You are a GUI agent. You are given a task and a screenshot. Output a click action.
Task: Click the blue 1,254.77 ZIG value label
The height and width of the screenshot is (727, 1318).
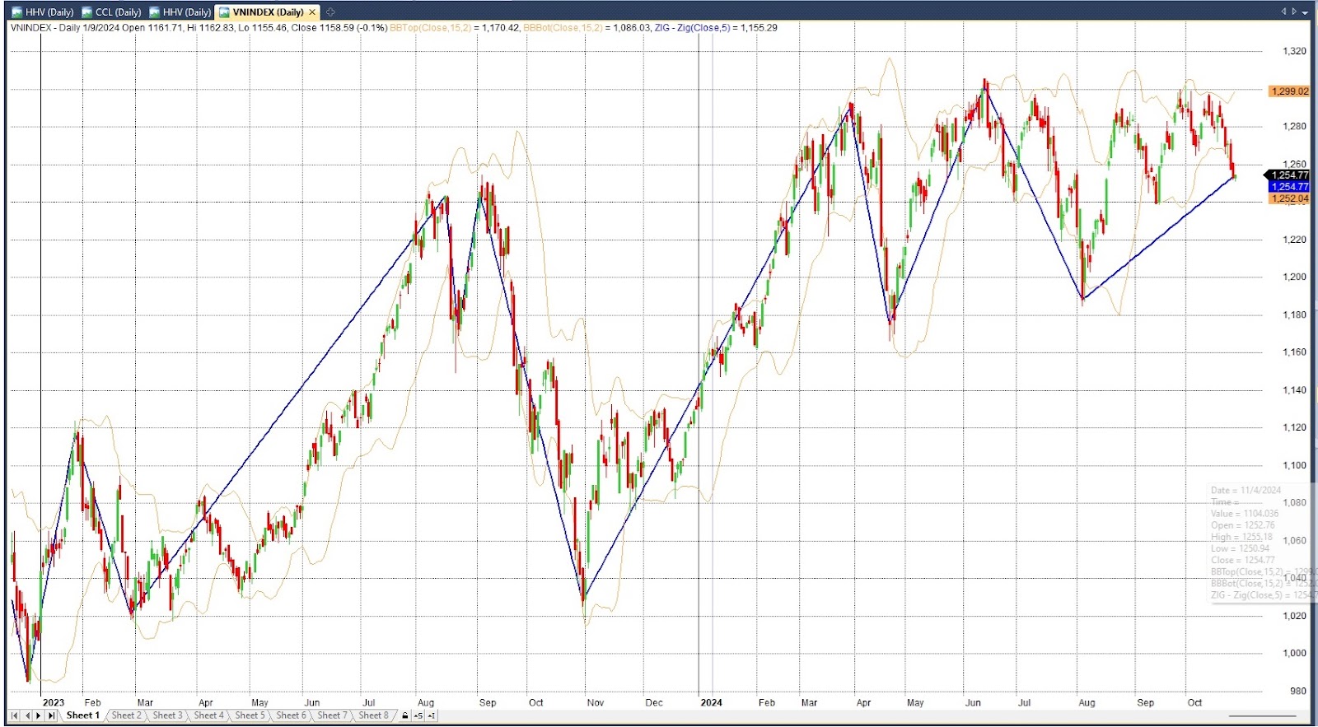[1289, 187]
